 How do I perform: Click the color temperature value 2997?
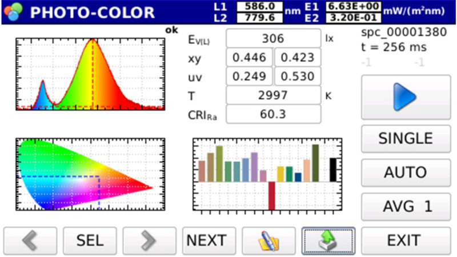[274, 95]
